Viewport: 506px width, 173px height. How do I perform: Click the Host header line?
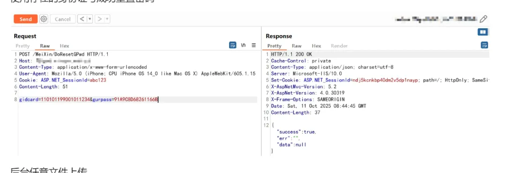[54, 60]
